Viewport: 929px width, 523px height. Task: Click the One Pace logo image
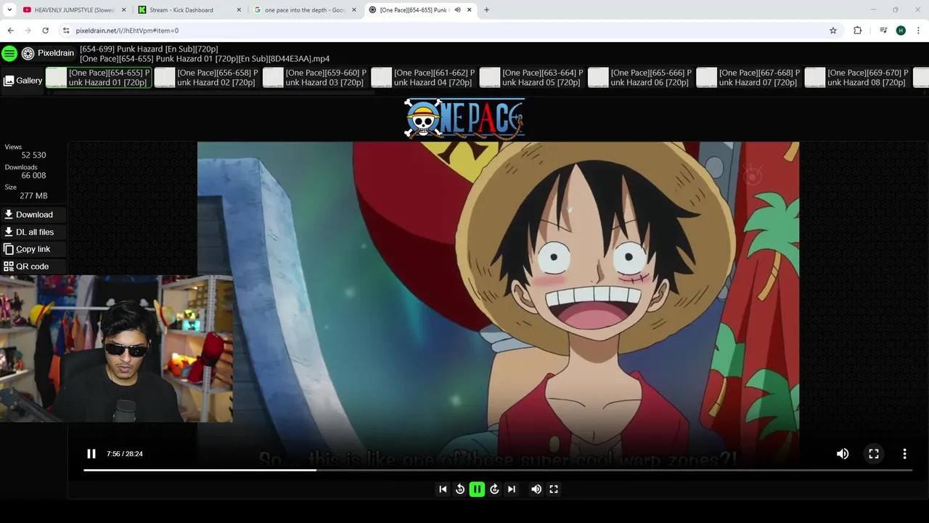(x=464, y=118)
